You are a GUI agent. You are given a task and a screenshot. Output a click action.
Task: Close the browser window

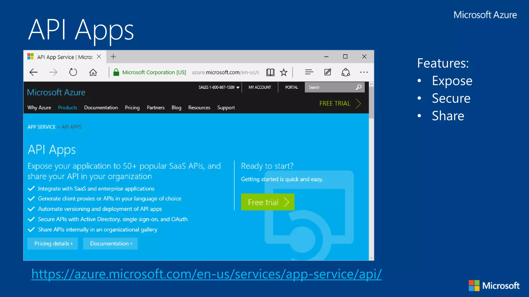(x=364, y=56)
